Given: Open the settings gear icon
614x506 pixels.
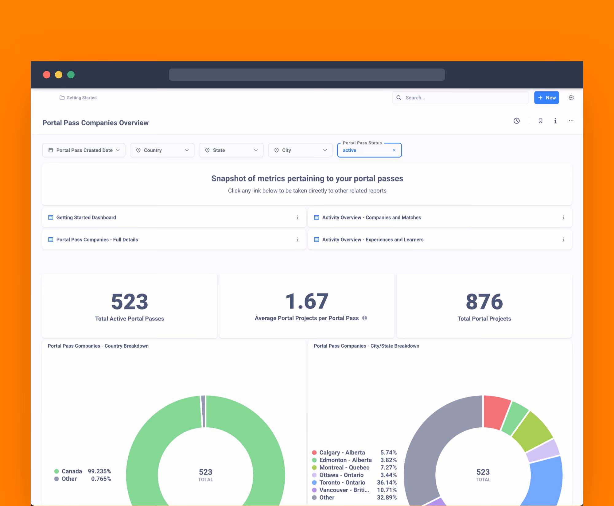Looking at the screenshot, I should [x=571, y=98].
